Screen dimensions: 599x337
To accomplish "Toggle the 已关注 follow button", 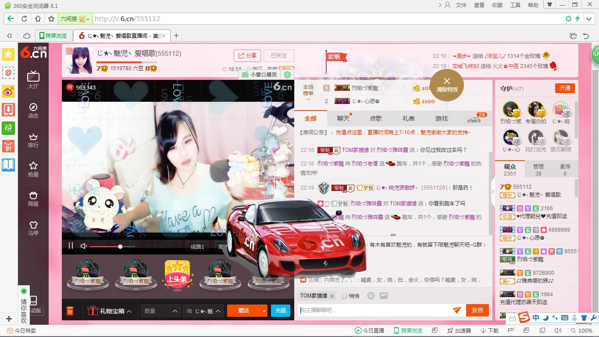I will point(279,56).
